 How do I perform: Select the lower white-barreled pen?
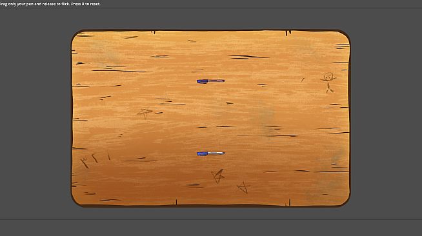(210, 153)
